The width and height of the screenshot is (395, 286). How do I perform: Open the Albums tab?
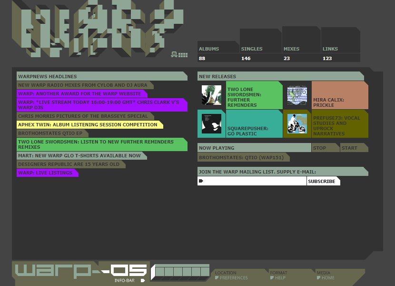click(218, 47)
